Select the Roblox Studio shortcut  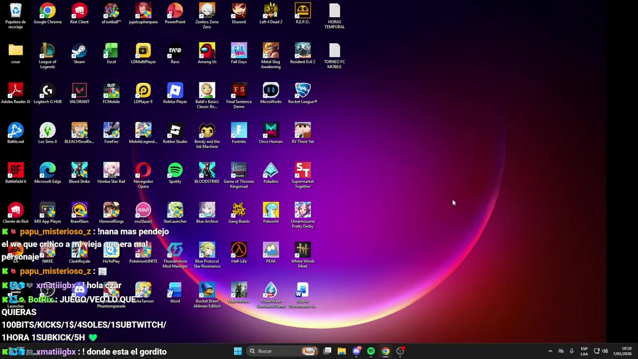tap(175, 133)
